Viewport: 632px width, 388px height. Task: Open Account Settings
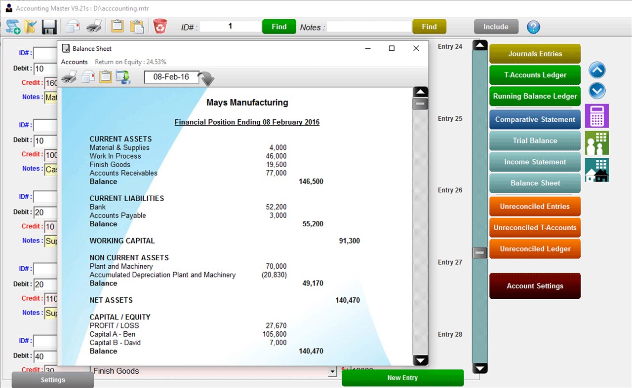coord(535,286)
